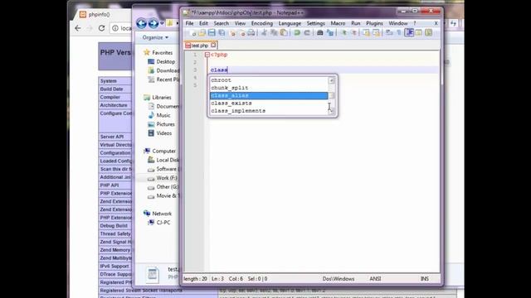Screen dimensions: 531x298
Task: Select Libraries in Explorer navigation pane
Action: click(x=162, y=98)
